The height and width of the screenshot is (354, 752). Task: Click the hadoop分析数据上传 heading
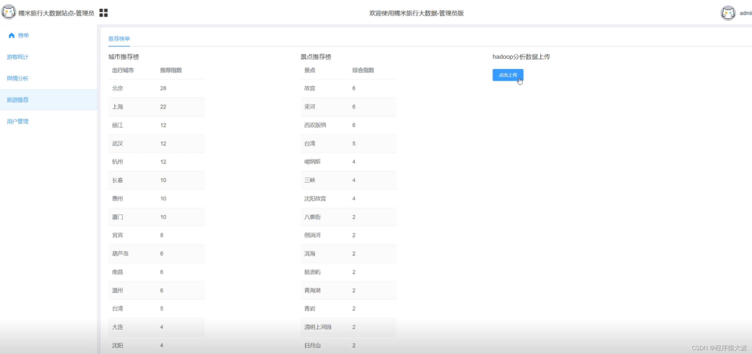pos(521,57)
